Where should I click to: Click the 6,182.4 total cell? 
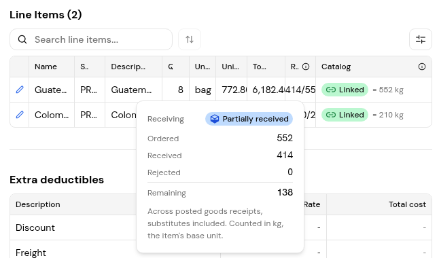[266, 90]
